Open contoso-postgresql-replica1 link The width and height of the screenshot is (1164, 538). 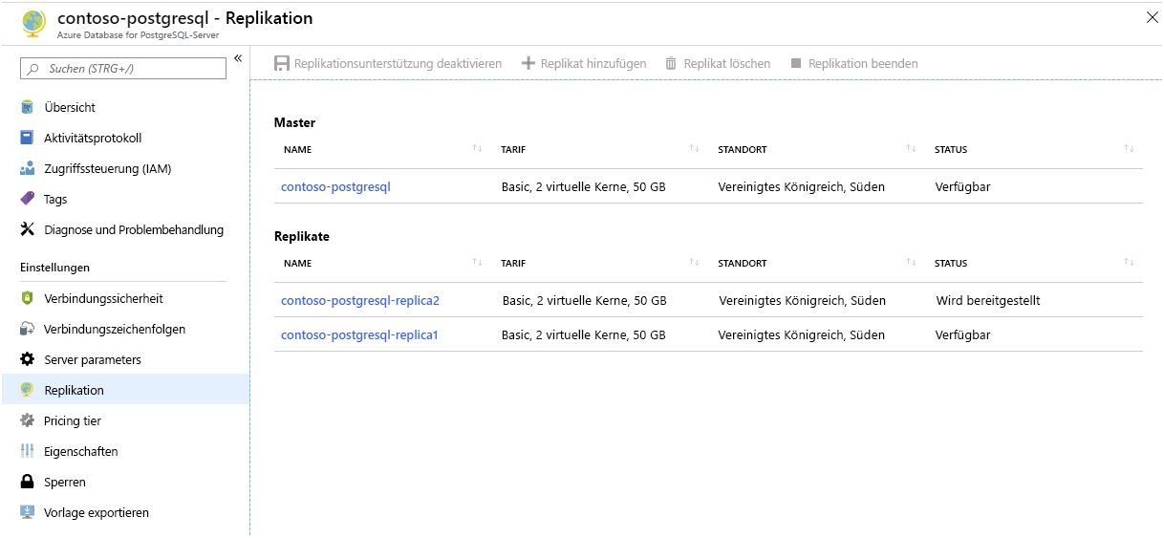[x=359, y=334]
